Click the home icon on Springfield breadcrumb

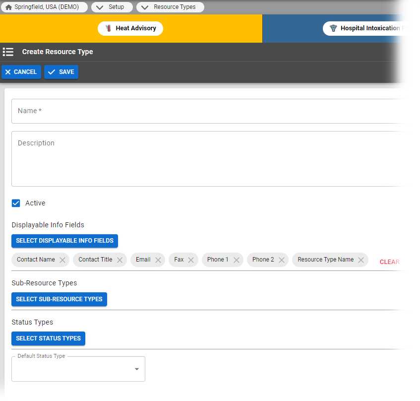(x=8, y=7)
